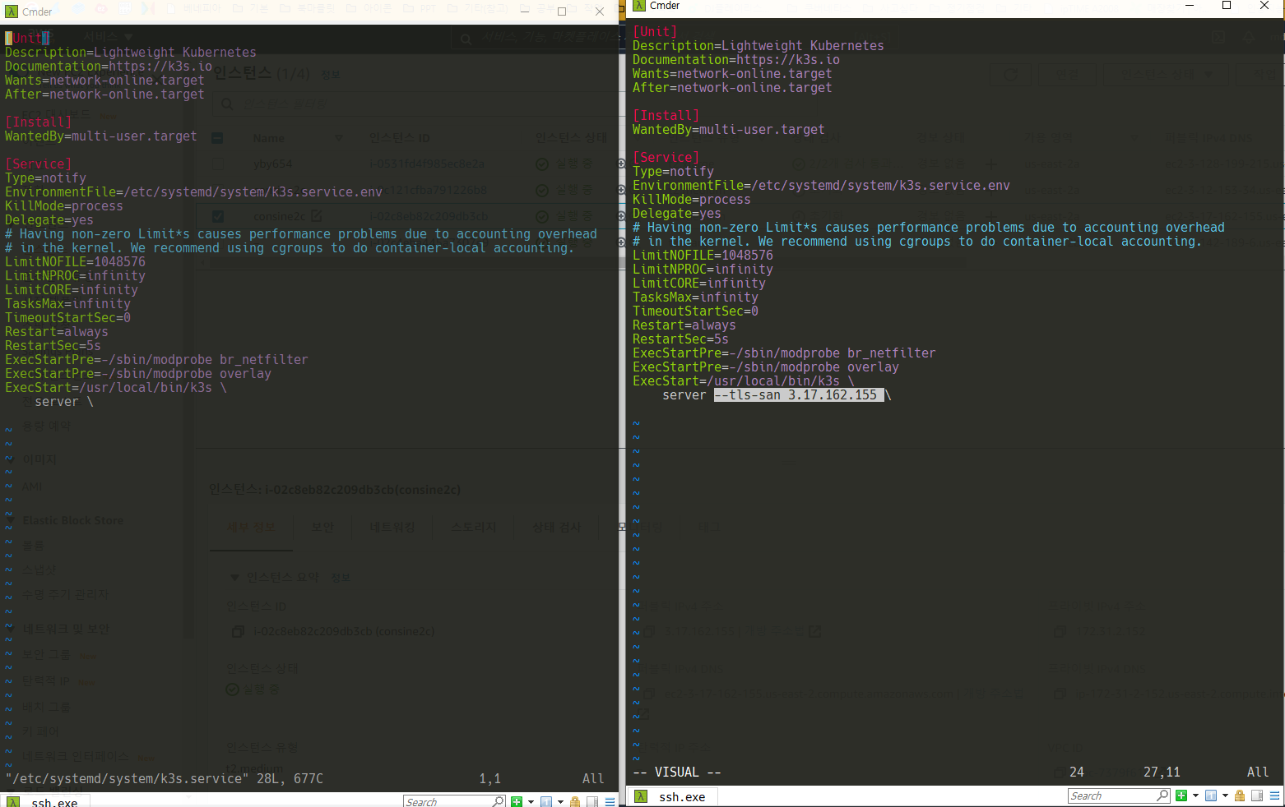Click the [Install] header in left window
1285x807 pixels.
(38, 122)
